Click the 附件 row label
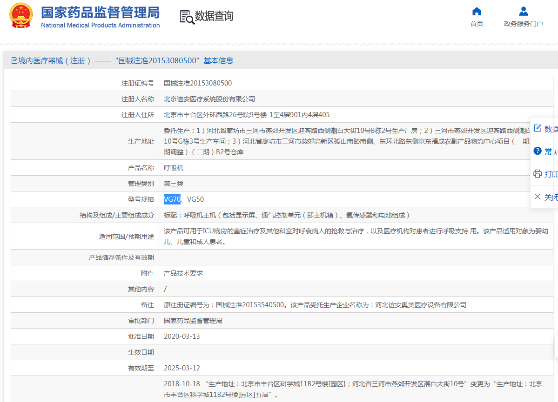This screenshot has width=558, height=402. click(x=148, y=273)
